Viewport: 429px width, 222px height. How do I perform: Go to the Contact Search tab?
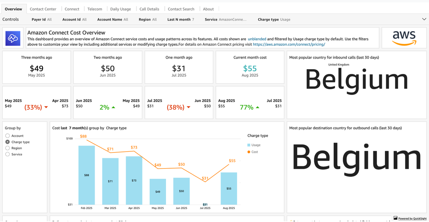tap(181, 9)
